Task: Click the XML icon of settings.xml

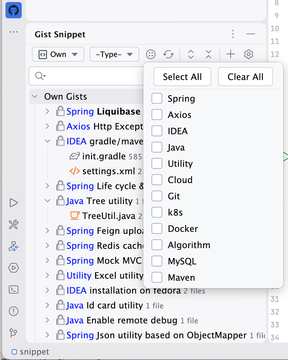Action: 74,171
